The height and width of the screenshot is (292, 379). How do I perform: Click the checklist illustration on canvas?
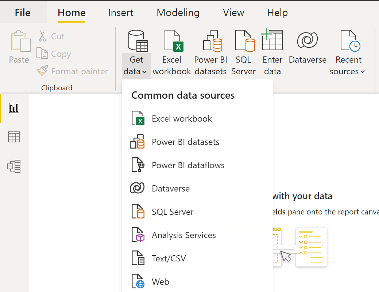pos(311,247)
